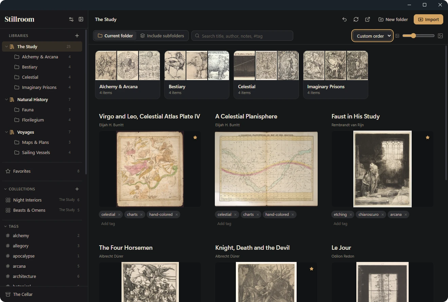The height and width of the screenshot is (302, 448).
Task: Open the Bestiary folder in sidebar
Action: point(42,67)
